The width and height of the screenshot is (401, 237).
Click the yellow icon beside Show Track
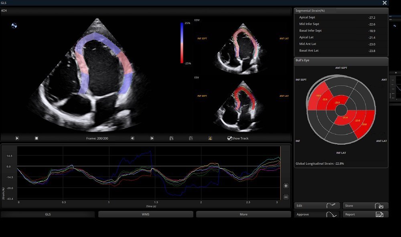(x=210, y=138)
